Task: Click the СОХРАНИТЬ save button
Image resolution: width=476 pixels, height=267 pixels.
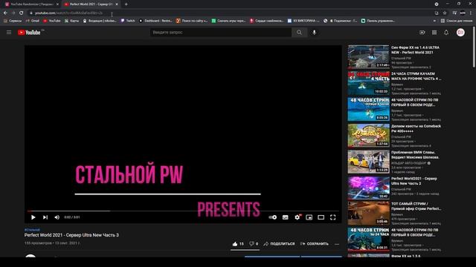Action: [314, 244]
